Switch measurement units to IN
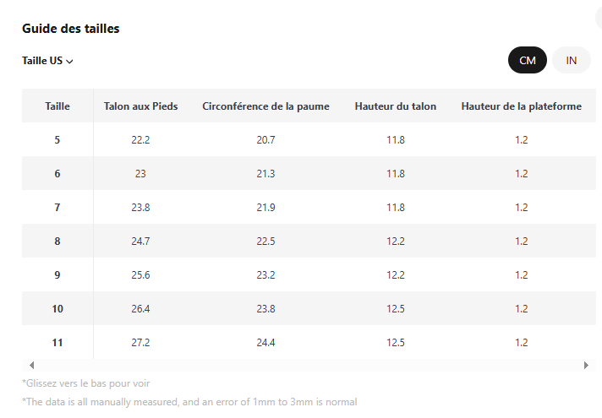 pyautogui.click(x=571, y=60)
